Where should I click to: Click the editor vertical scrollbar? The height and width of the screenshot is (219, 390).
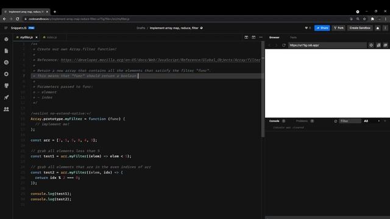pos(263,89)
